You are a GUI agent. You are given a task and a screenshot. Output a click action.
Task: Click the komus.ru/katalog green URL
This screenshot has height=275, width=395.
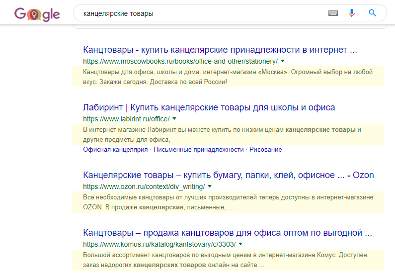coord(159,244)
